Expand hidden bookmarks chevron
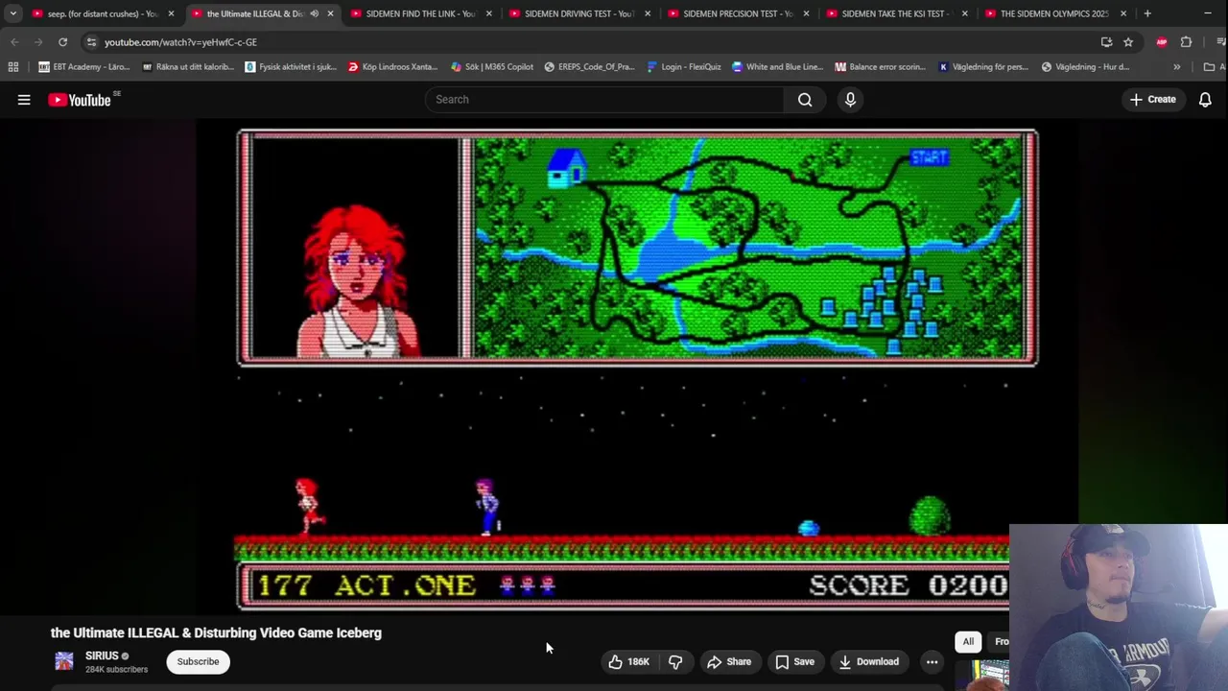 click(x=1176, y=67)
